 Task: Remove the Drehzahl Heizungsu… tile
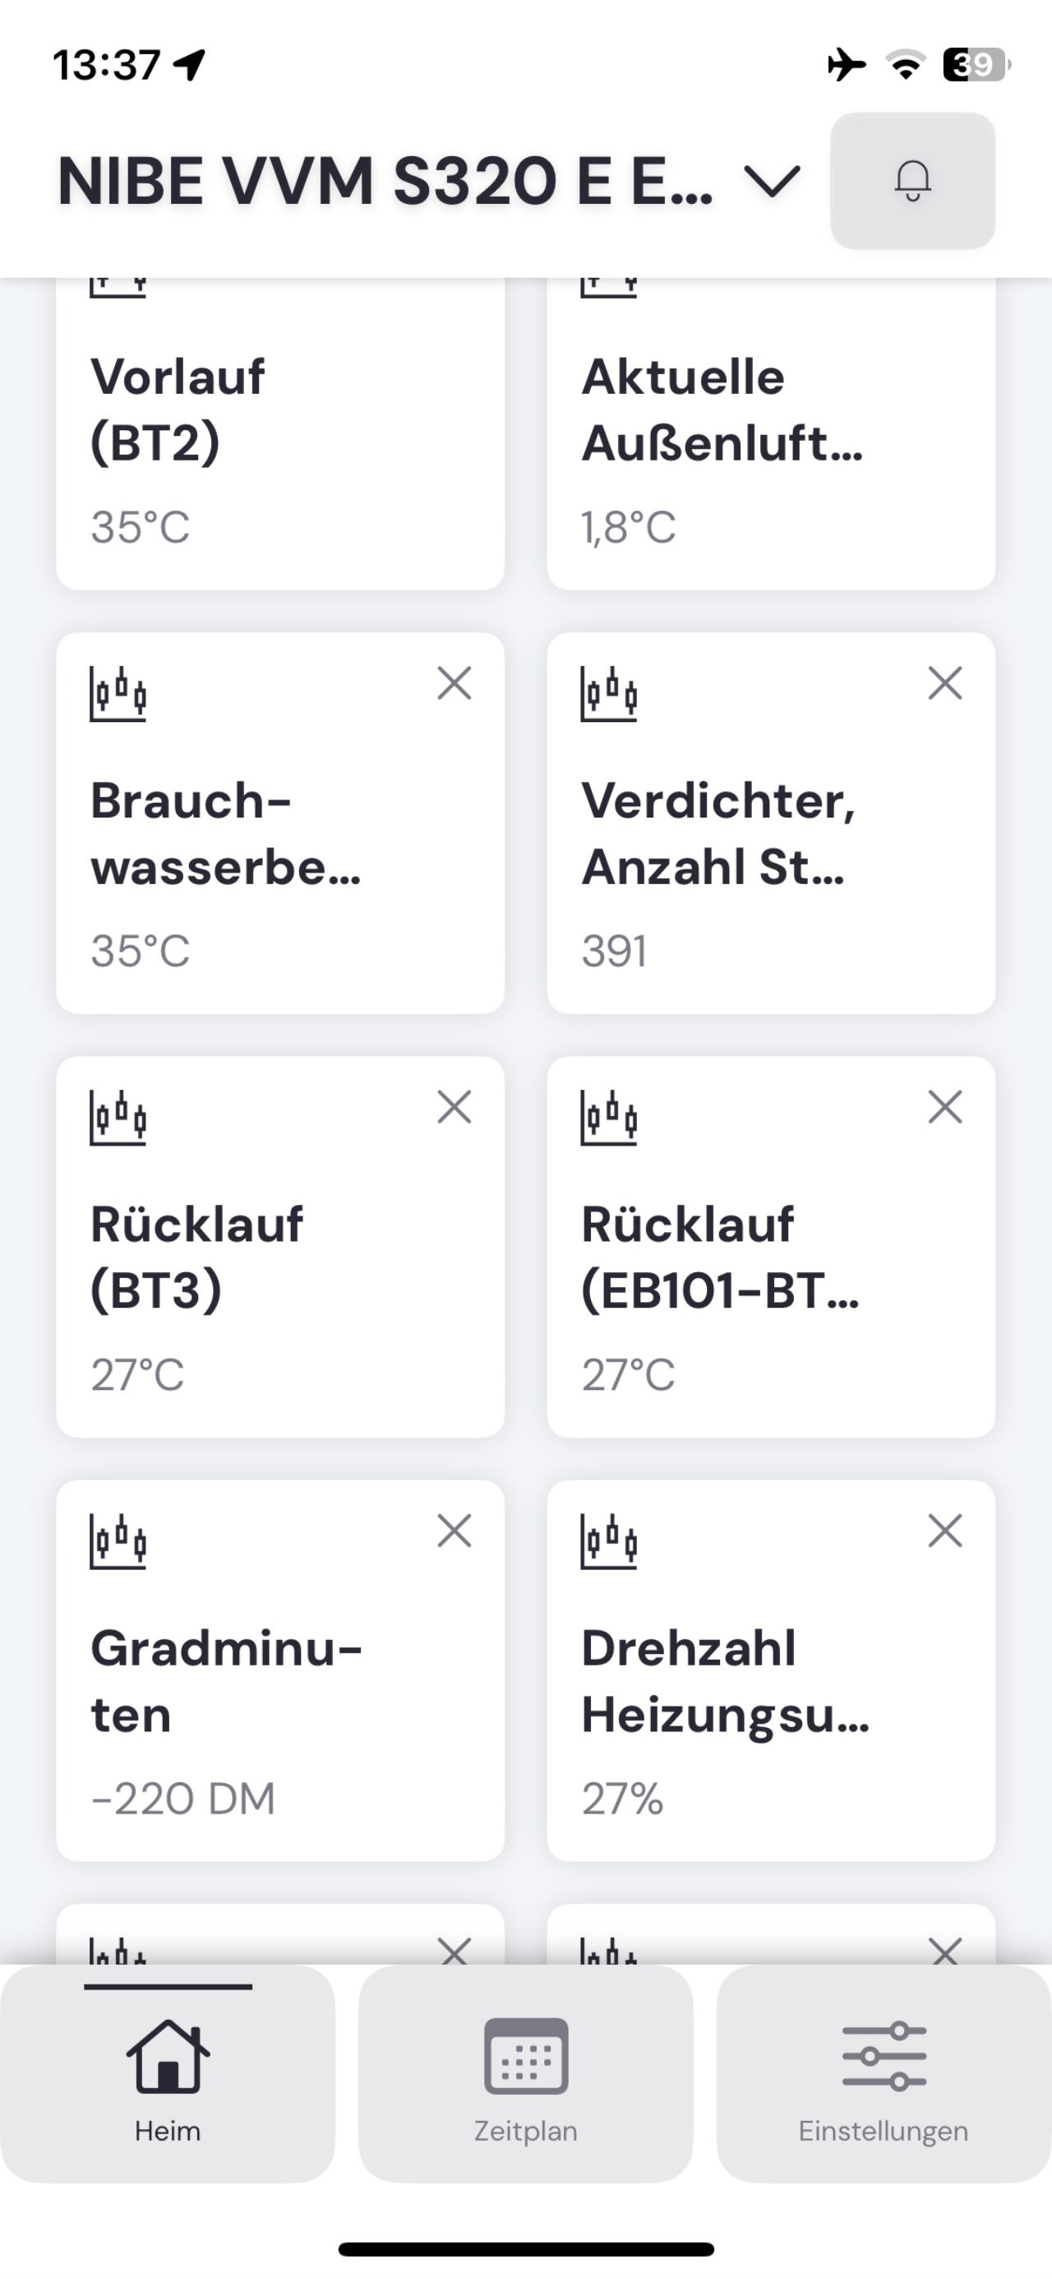pyautogui.click(x=945, y=1531)
